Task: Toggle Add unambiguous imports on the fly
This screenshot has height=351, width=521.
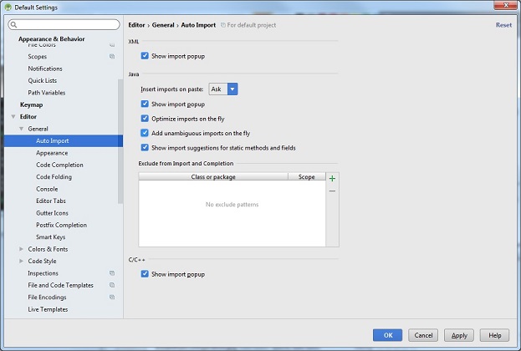Action: point(145,133)
